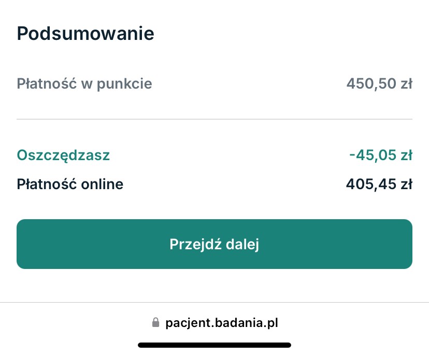The image size is (429, 356).
Task: Tap the padlock icon beside the site address
Action: [155, 323]
